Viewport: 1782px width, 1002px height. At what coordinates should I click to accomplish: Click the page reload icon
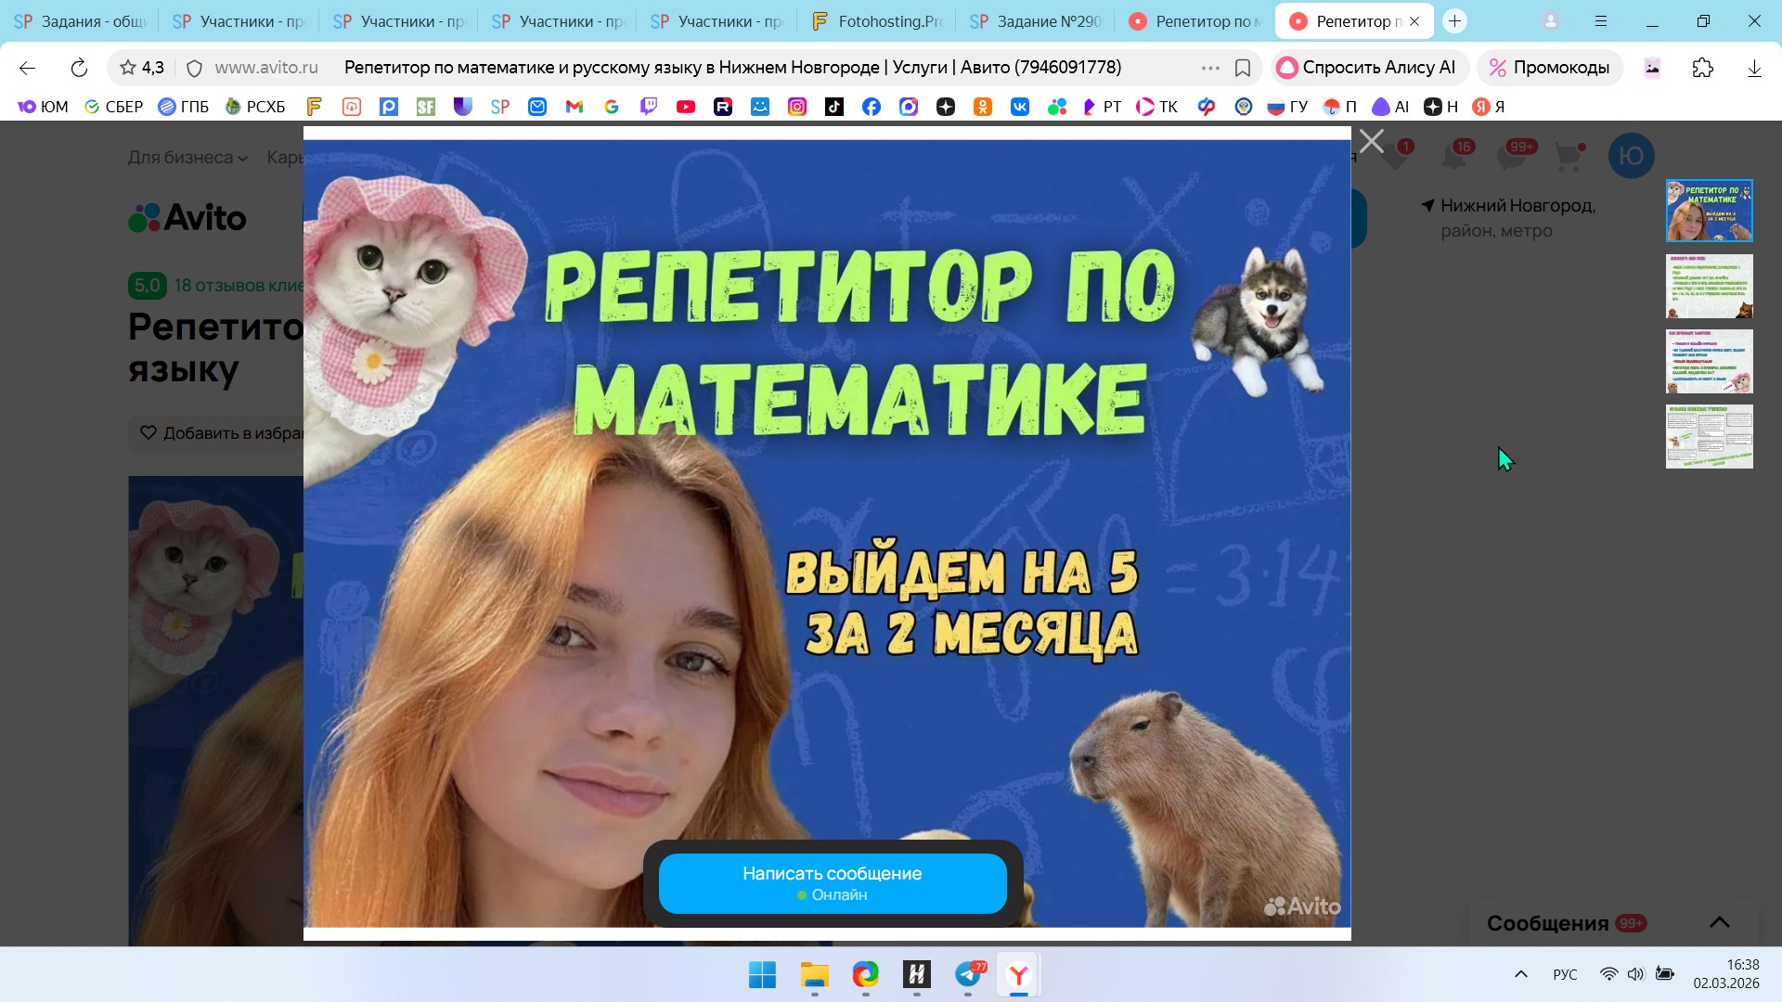pos(79,68)
